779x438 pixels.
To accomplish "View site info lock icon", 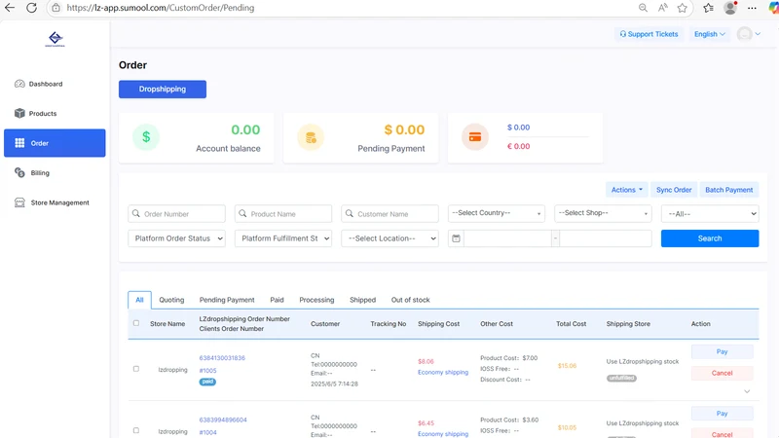I will click(x=56, y=8).
